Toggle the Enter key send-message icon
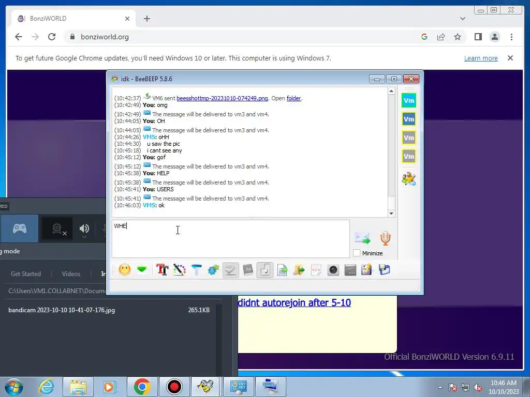Image resolution: width=530 pixels, height=397 pixels. [265, 270]
